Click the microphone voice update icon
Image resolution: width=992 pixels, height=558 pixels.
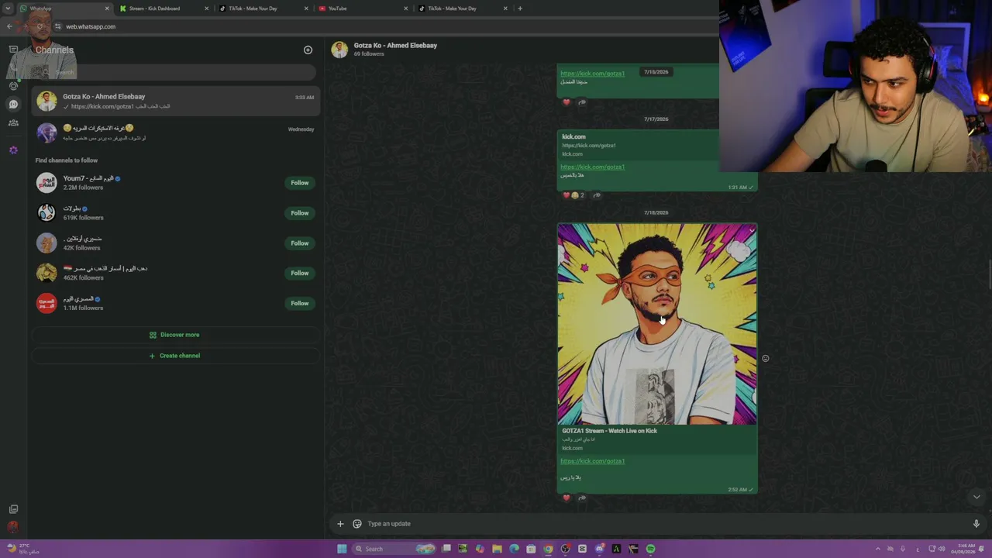pyautogui.click(x=976, y=524)
